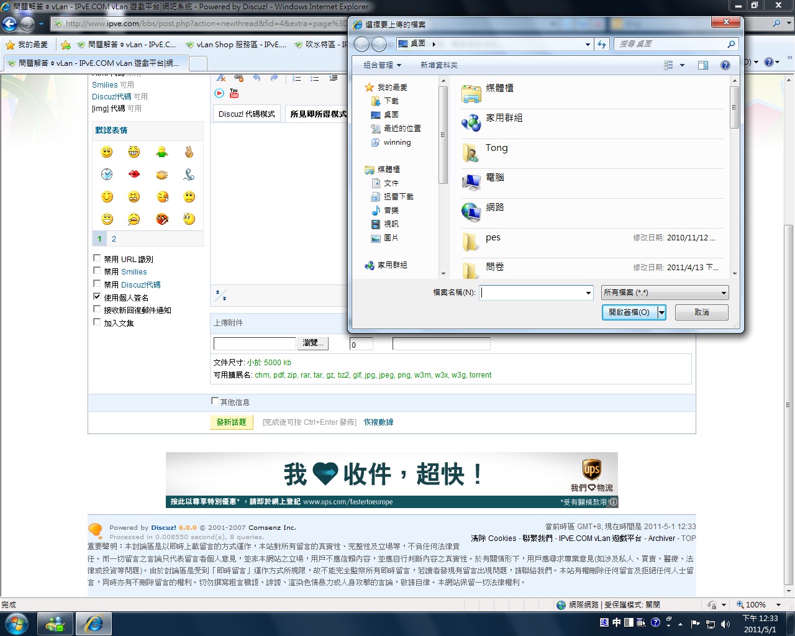Check the 禁用 URL 識別 box
The width and height of the screenshot is (795, 636).
(x=97, y=258)
